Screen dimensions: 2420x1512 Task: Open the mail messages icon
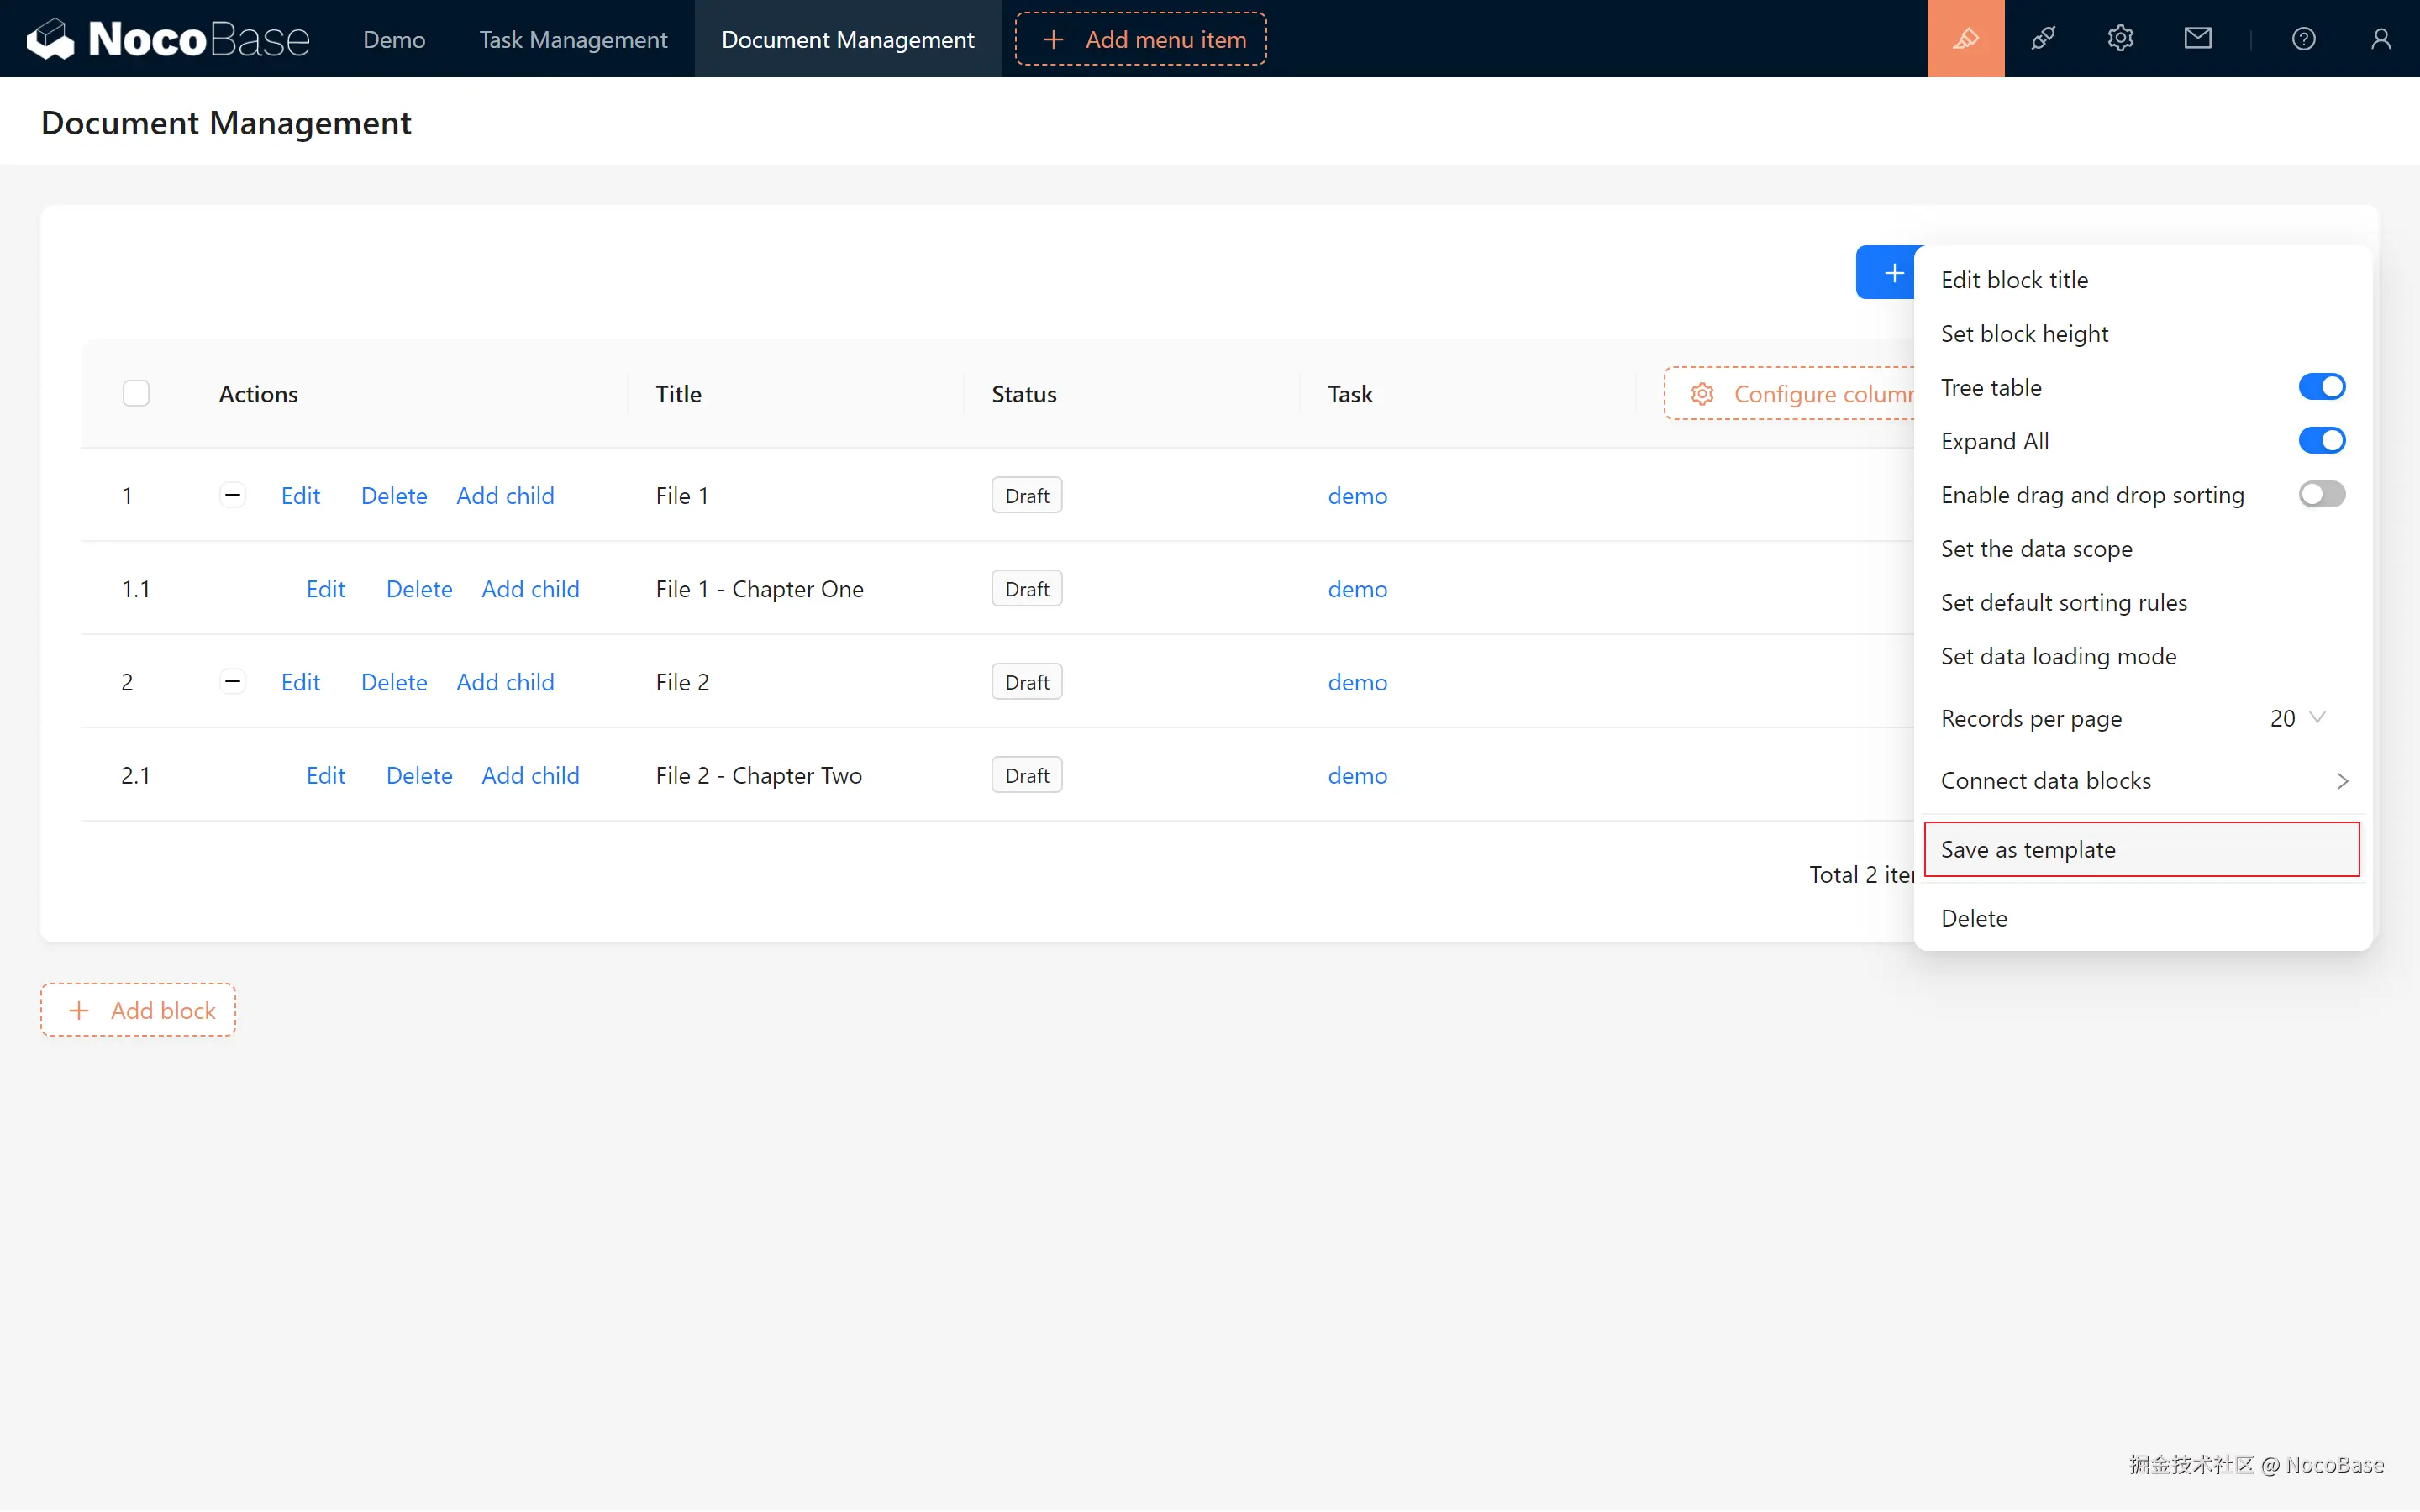(x=2197, y=39)
